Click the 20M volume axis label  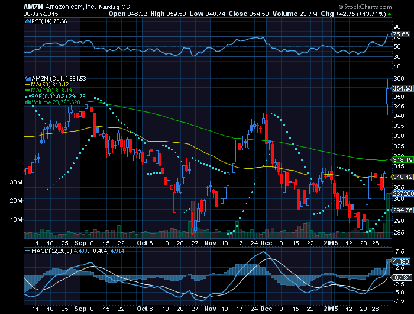16,201
